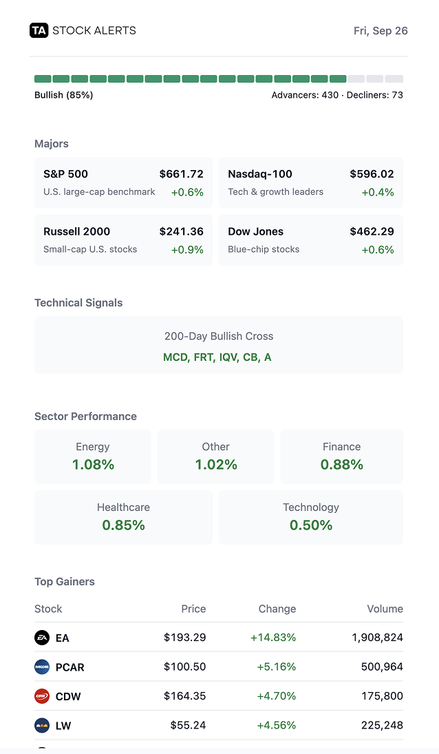Viewport: 439px width, 754px height.
Task: Click the Volume column header
Action: (385, 609)
